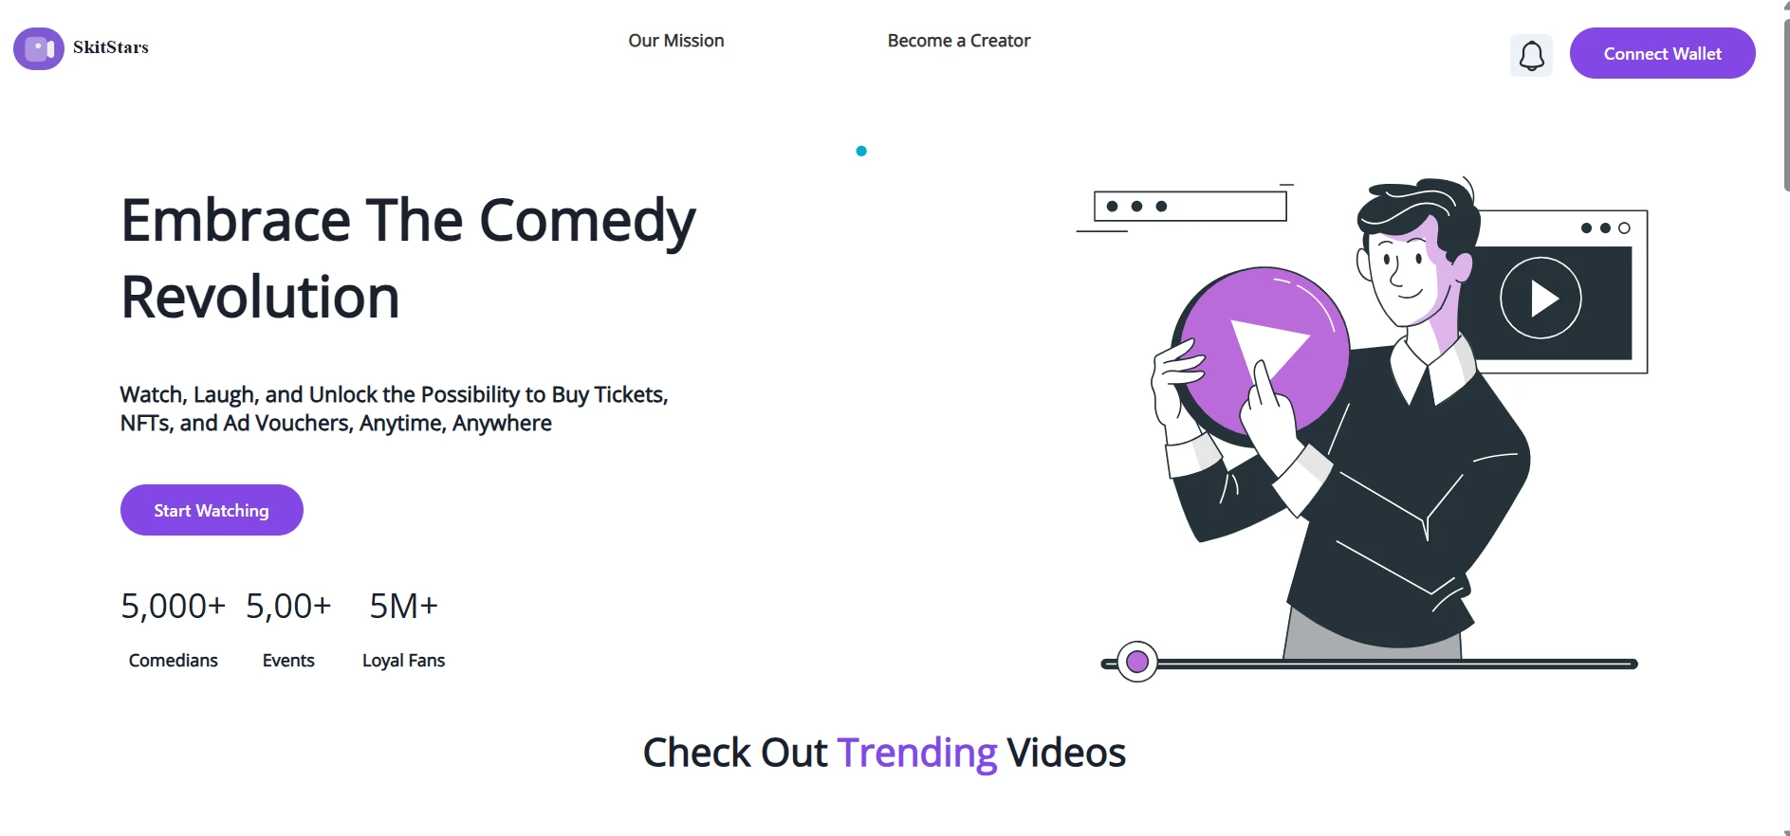Click the Embrace The Comedy Revolution headline

[408, 259]
